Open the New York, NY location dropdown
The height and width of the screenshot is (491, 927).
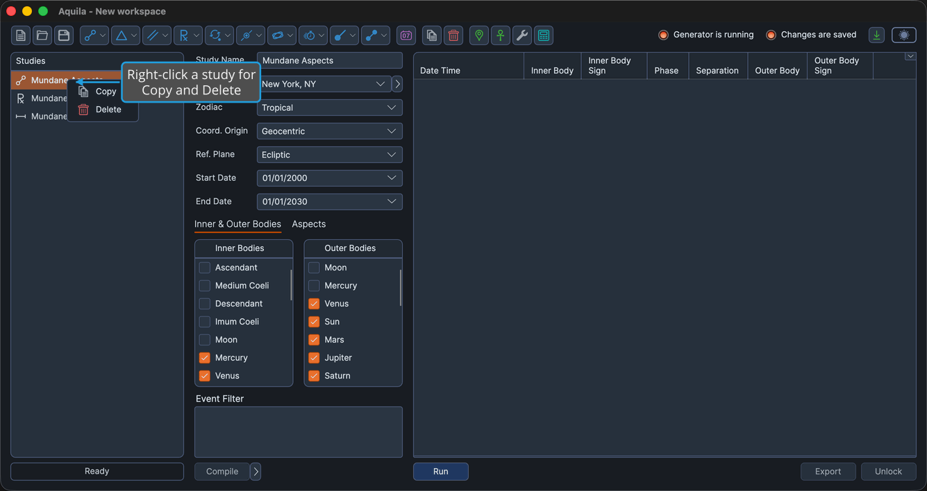pyautogui.click(x=324, y=84)
